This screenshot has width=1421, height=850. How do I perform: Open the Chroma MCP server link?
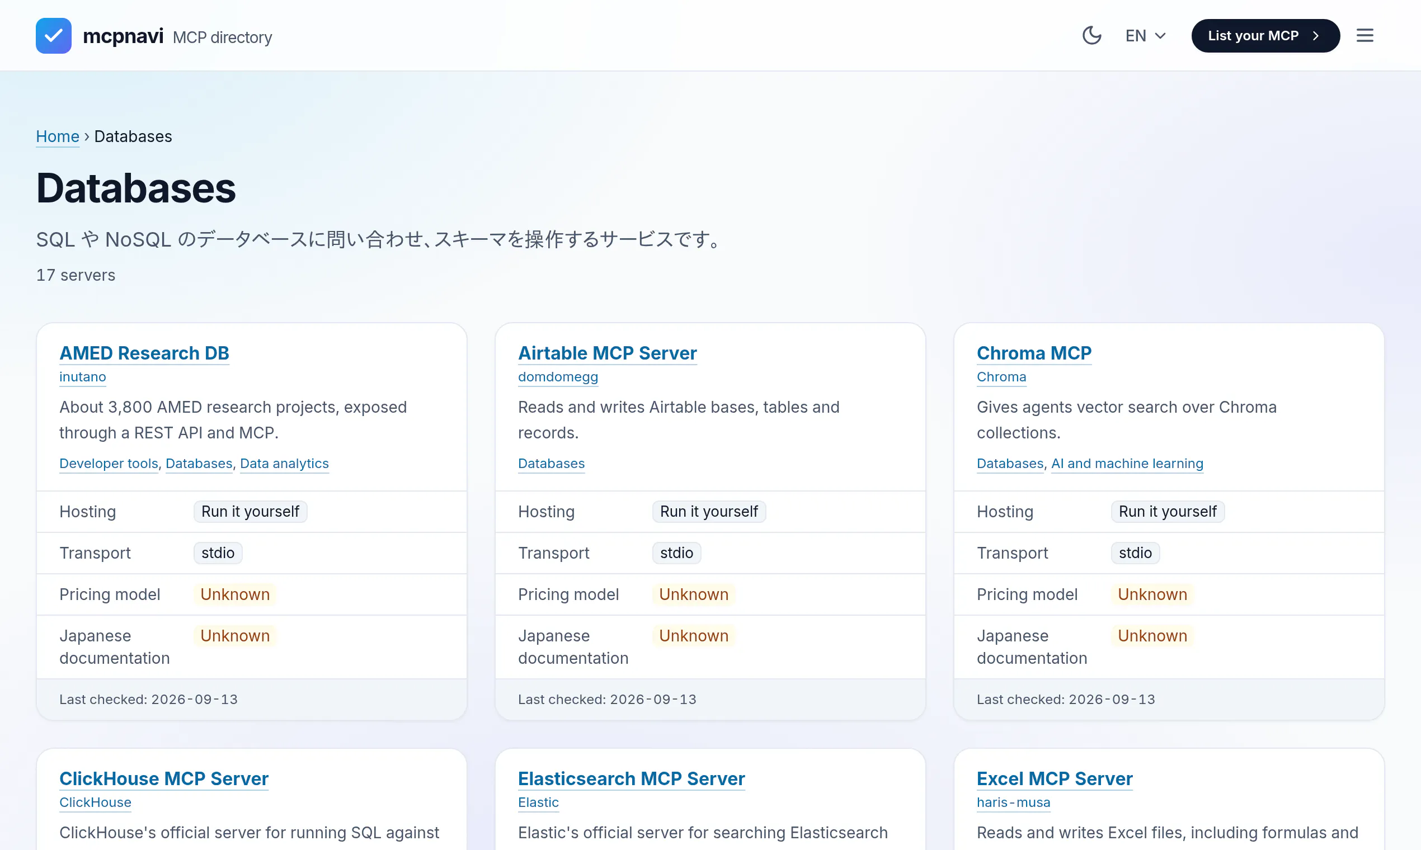[x=1034, y=353]
